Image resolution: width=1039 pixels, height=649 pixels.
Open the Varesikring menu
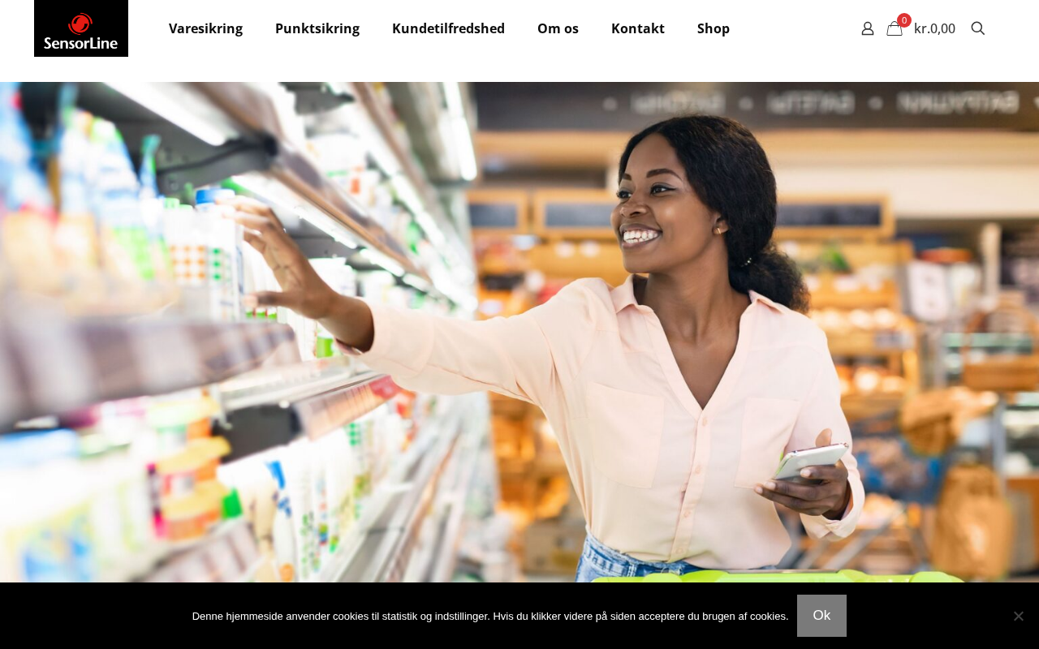(205, 28)
